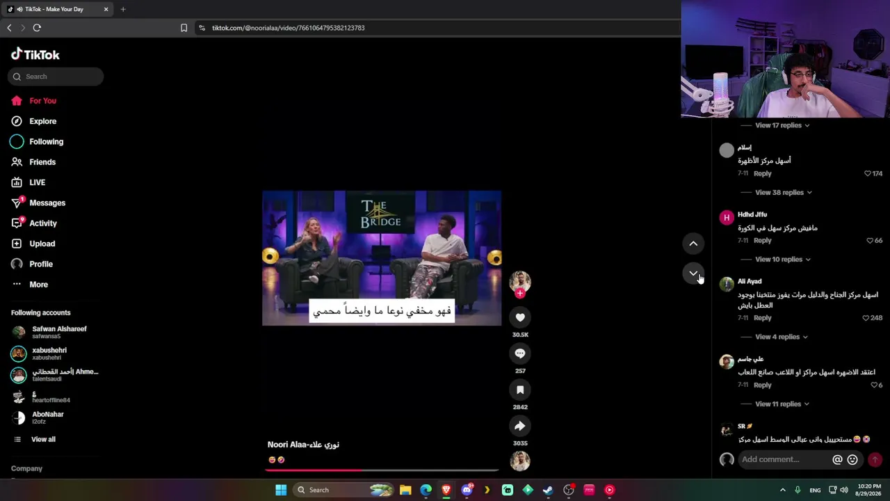Click the Add comment input field
Screen dimensions: 890x501
coord(784,459)
